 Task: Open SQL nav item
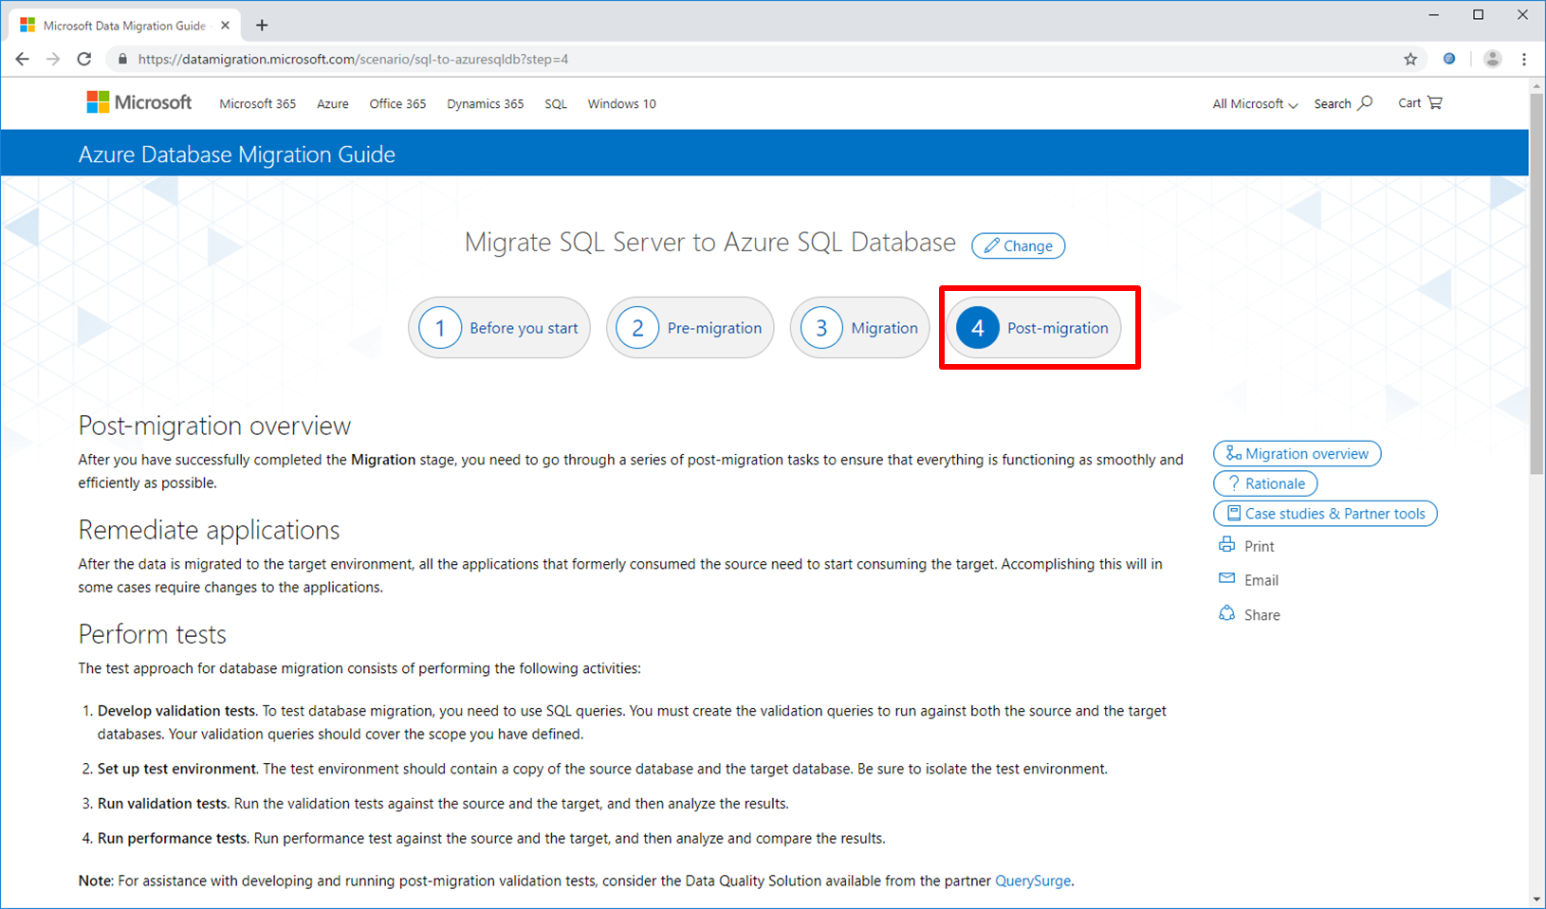tap(556, 103)
